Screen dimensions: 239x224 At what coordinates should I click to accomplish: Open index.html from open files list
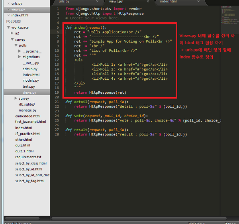tap(20, 15)
